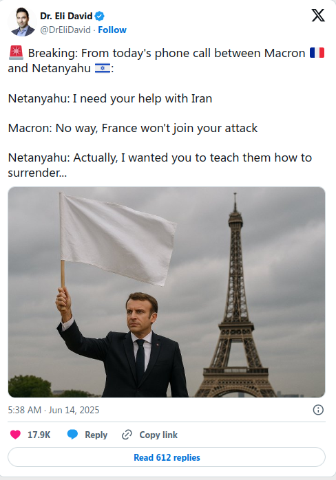336x480 pixels.
Task: Click the siren emoji in tweet
Action: (16, 53)
